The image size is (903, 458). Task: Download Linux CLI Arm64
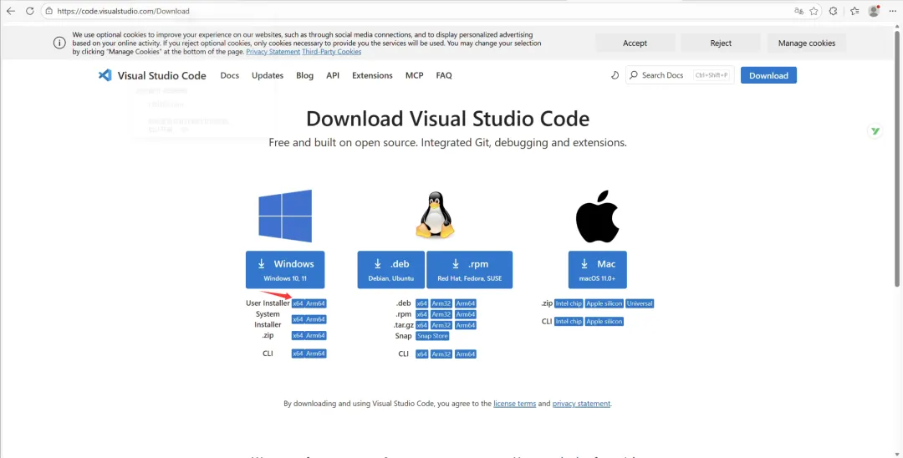pyautogui.click(x=466, y=354)
